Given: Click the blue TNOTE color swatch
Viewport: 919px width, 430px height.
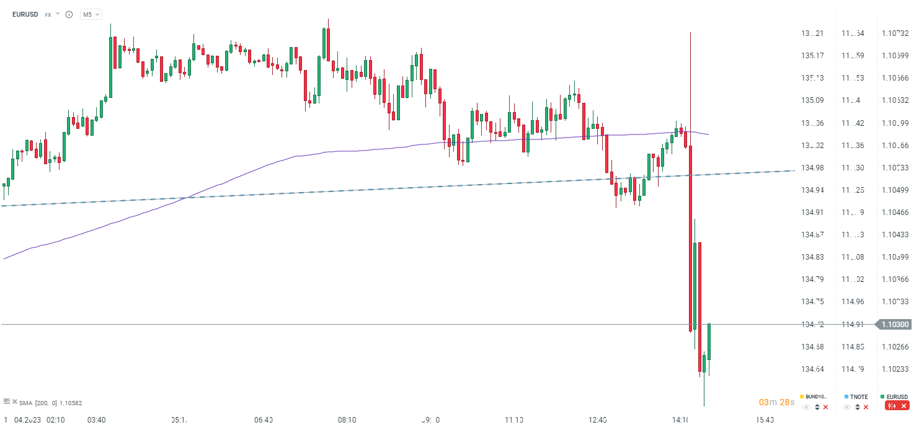Looking at the screenshot, I should point(846,397).
